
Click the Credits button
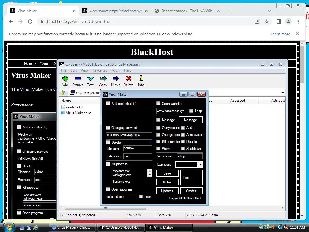coord(191,191)
